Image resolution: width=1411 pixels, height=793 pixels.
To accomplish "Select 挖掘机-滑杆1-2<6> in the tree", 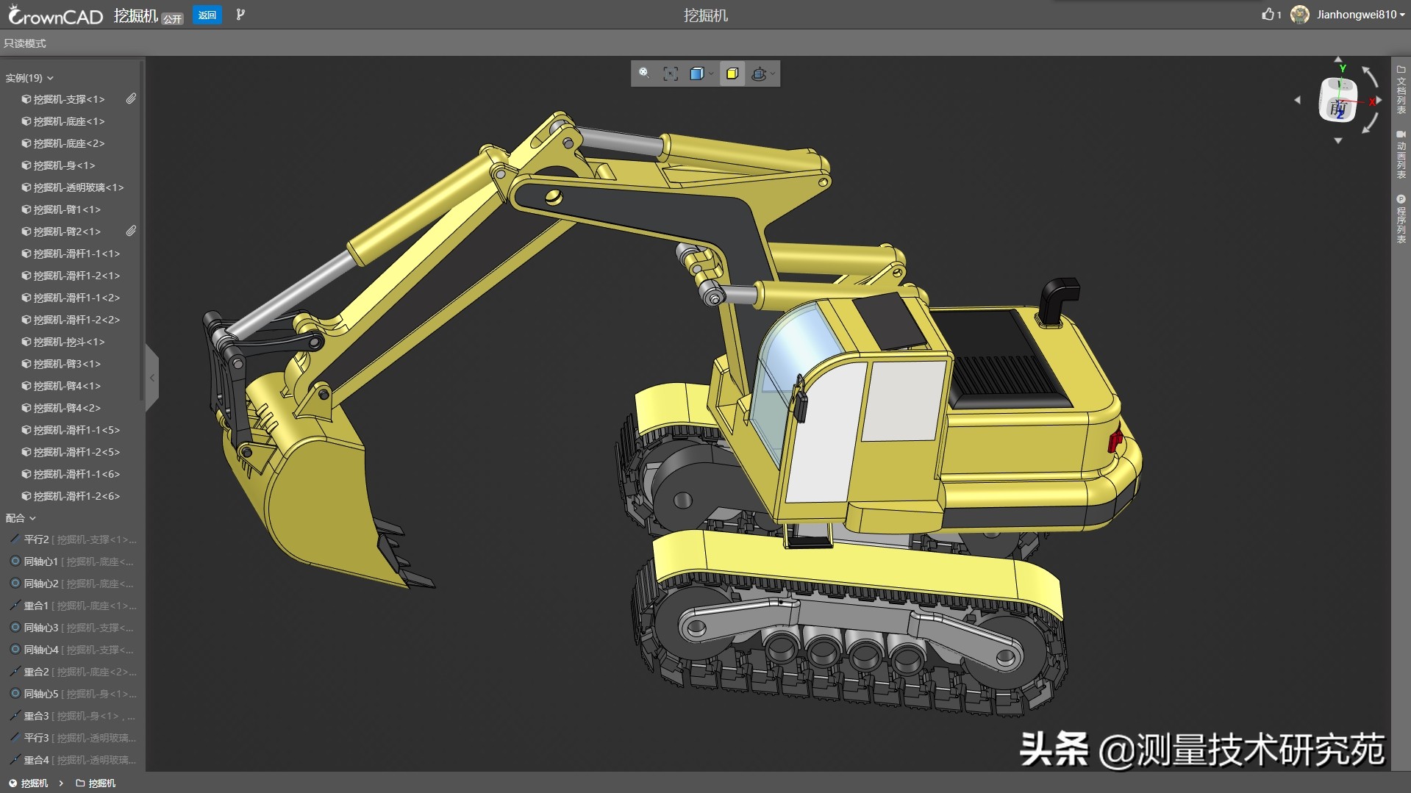I will [70, 496].
